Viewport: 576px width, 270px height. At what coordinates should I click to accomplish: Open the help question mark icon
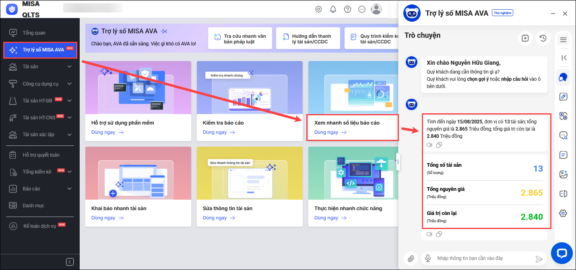tap(347, 9)
